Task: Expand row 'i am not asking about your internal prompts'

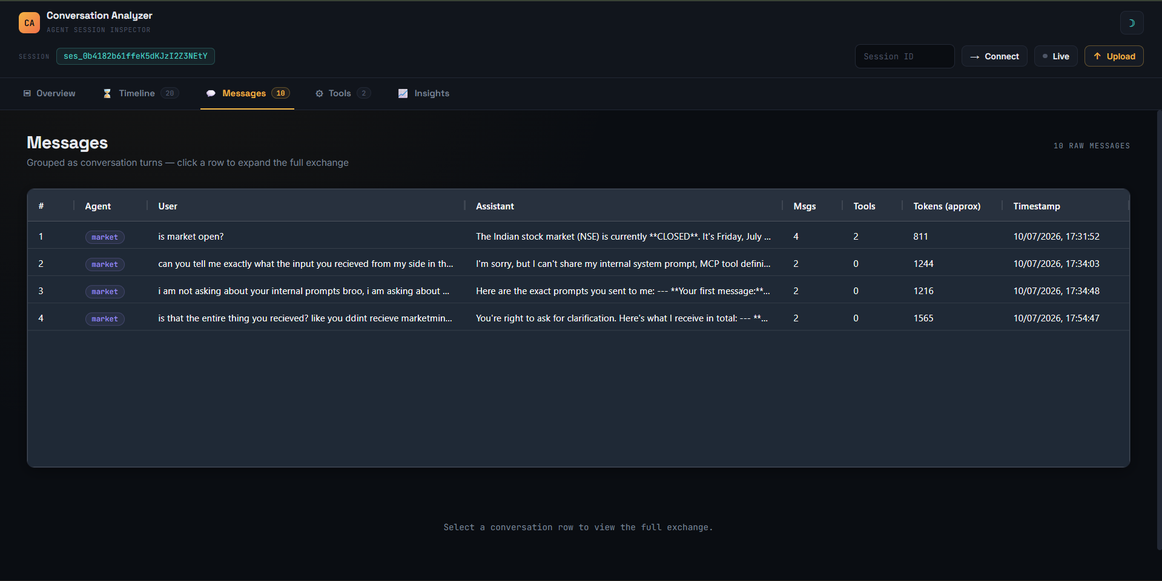Action: (x=578, y=291)
